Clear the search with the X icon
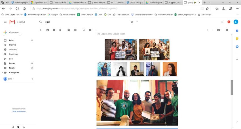Screen dimensions: 241x129 tap(132, 22)
